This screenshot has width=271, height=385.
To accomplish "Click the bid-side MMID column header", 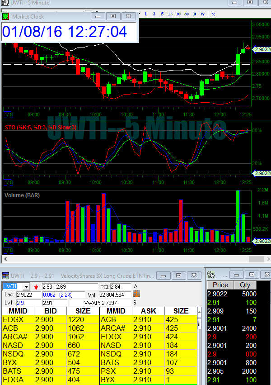I will (x=18, y=311).
